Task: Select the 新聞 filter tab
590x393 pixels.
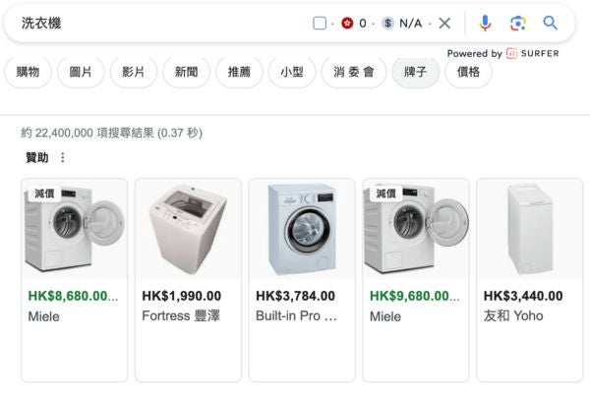Action: (x=186, y=72)
